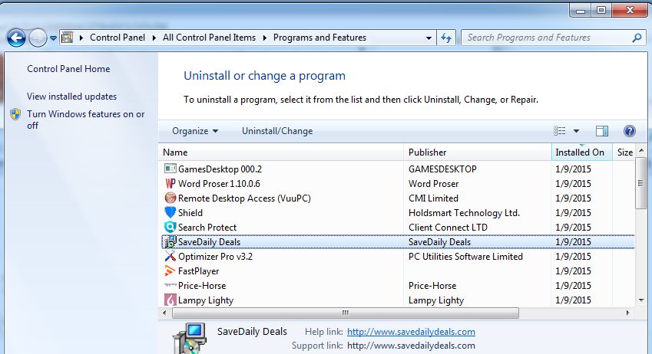Viewport: 652px width, 354px height.
Task: Click the Control Panel icon in address bar
Action: (68, 38)
